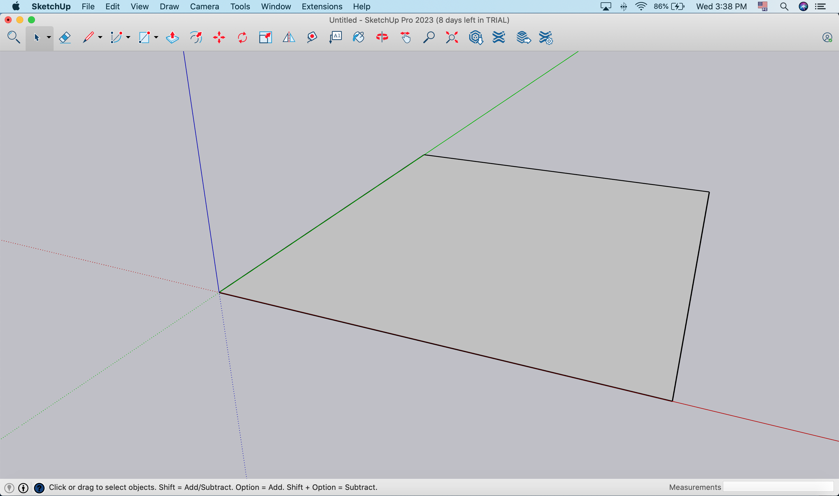Open the Notification Center list icon

(821, 6)
